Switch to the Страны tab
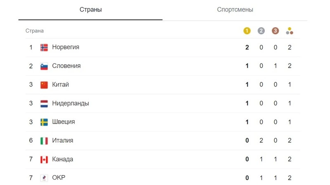 click(x=90, y=9)
